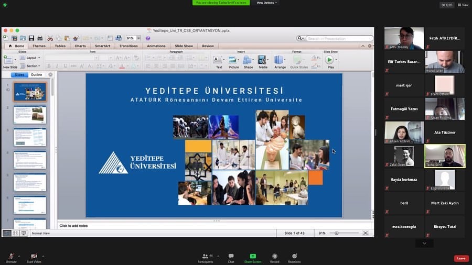
Task: Expand audio options arrow next to Unmute
Action: point(19,256)
